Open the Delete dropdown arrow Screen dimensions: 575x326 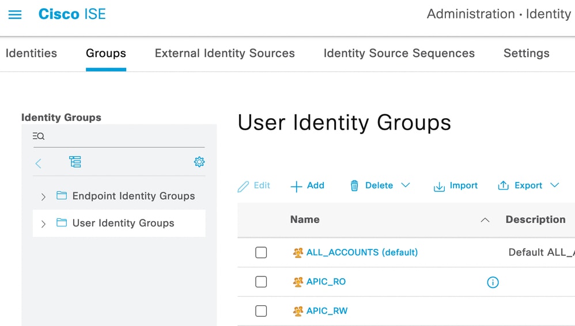405,185
